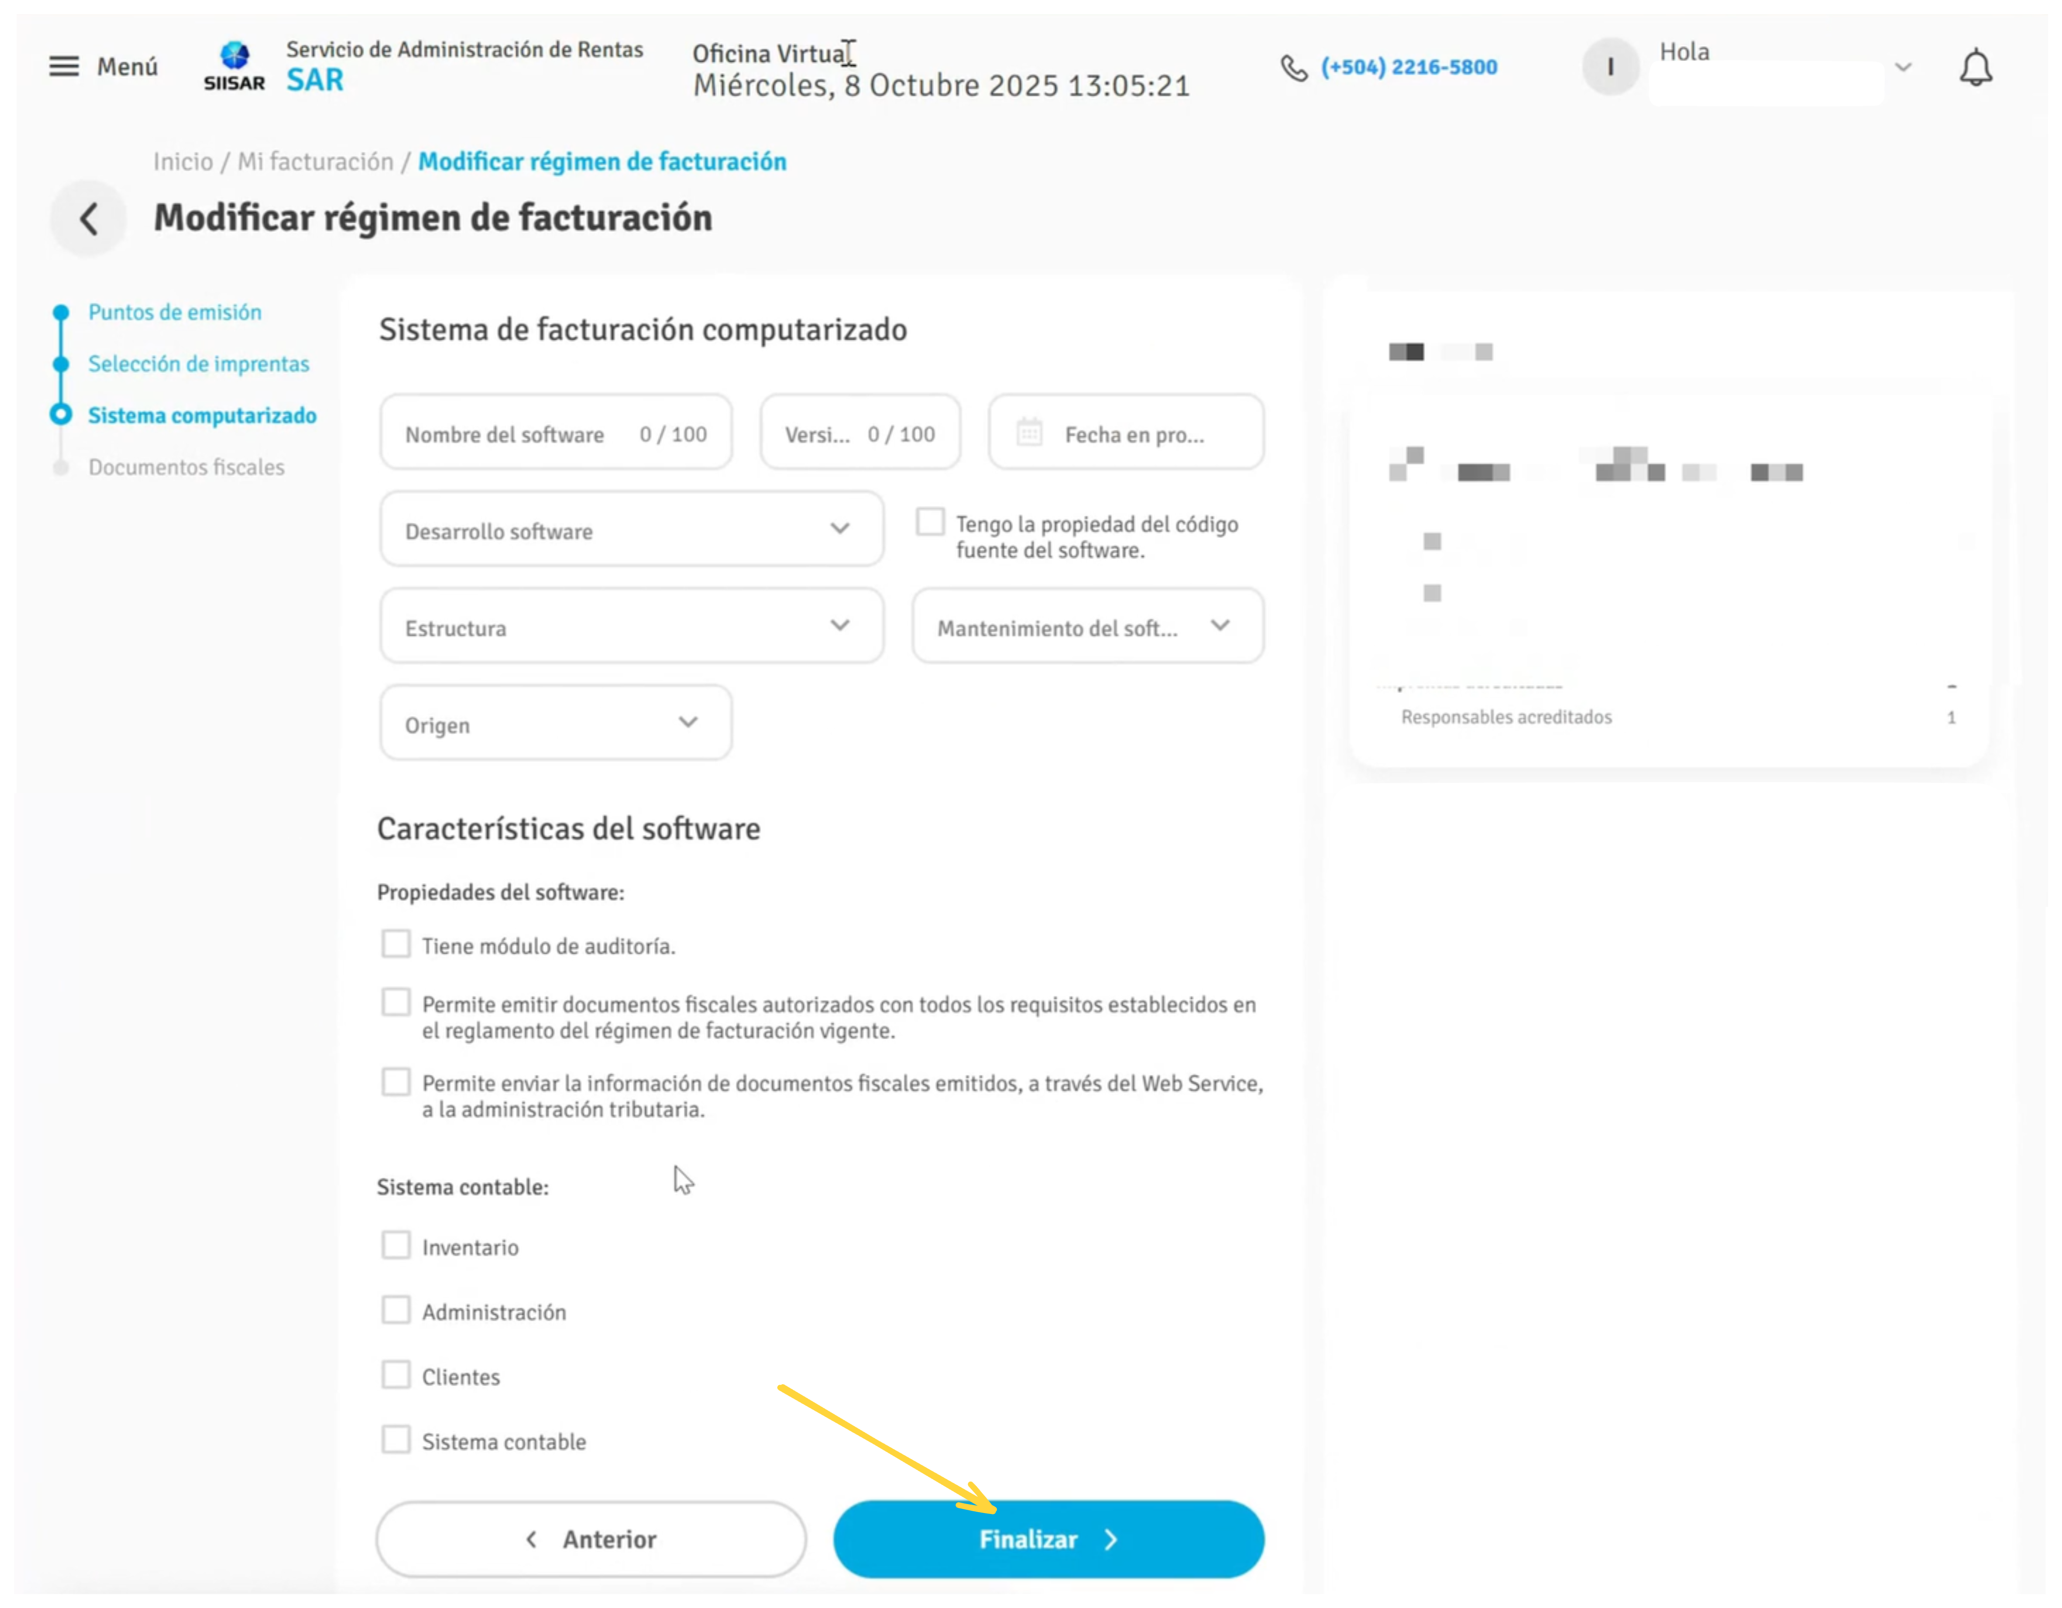Expand the user account dropdown arrow

coord(1904,67)
